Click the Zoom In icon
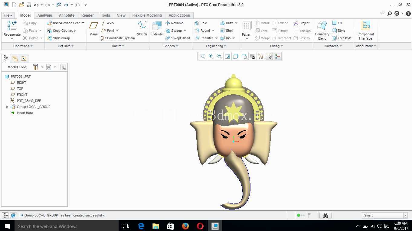This screenshot has width=412, height=231. pyautogui.click(x=211, y=56)
